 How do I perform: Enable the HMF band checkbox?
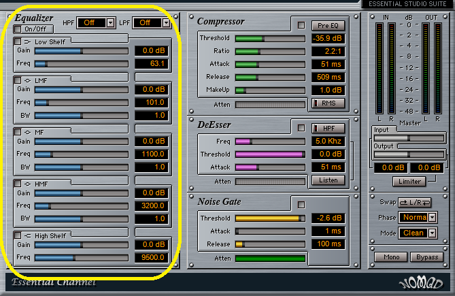18,184
